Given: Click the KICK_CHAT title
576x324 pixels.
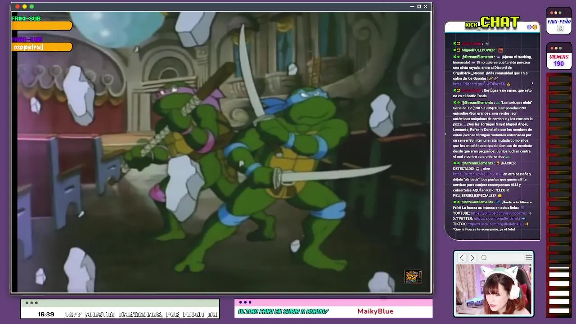Looking at the screenshot, I should [x=492, y=22].
